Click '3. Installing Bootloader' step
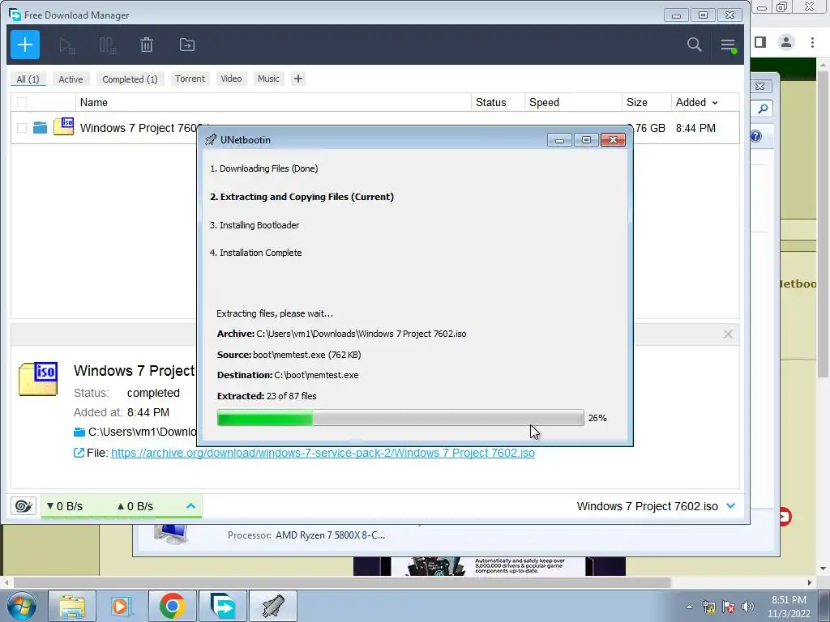This screenshot has height=622, width=830. click(x=255, y=225)
